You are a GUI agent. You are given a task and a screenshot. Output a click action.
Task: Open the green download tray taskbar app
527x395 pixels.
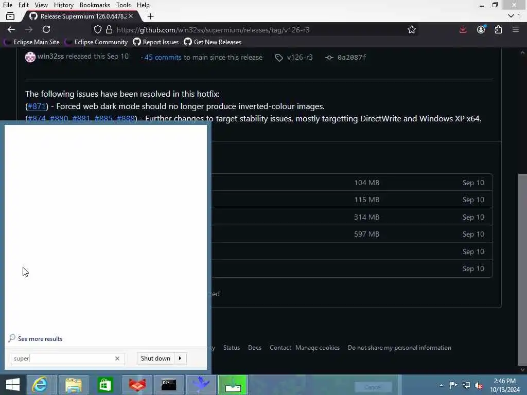[x=233, y=385]
